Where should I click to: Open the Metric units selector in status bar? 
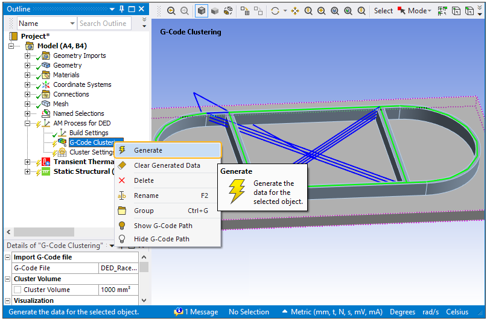click(x=333, y=312)
